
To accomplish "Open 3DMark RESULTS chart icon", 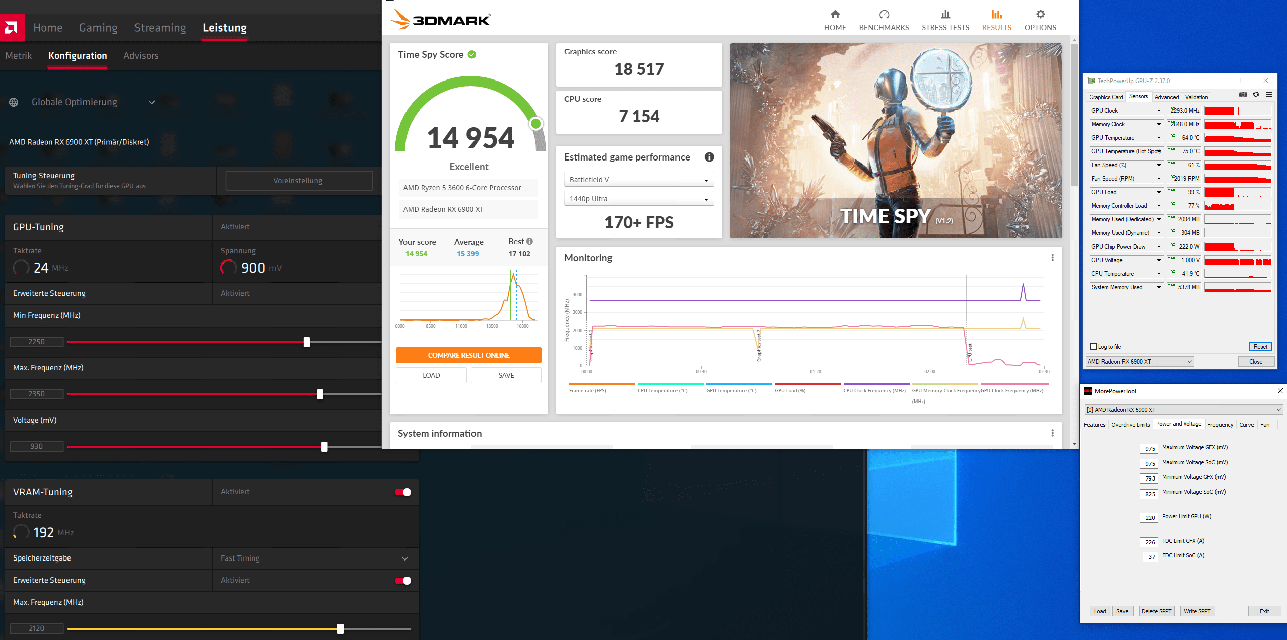I will (x=996, y=14).
